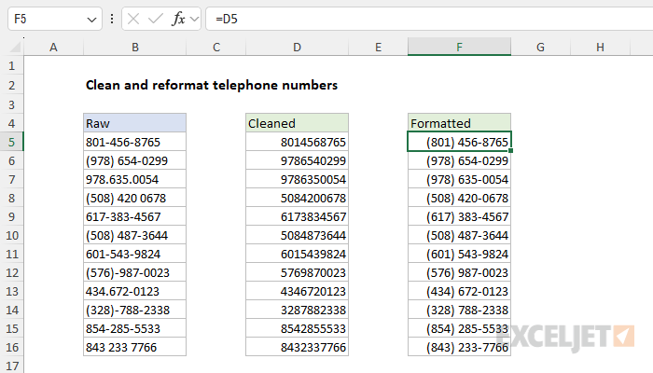Select formatted cell (328) 788-2338
The height and width of the screenshot is (373, 653).
click(459, 311)
